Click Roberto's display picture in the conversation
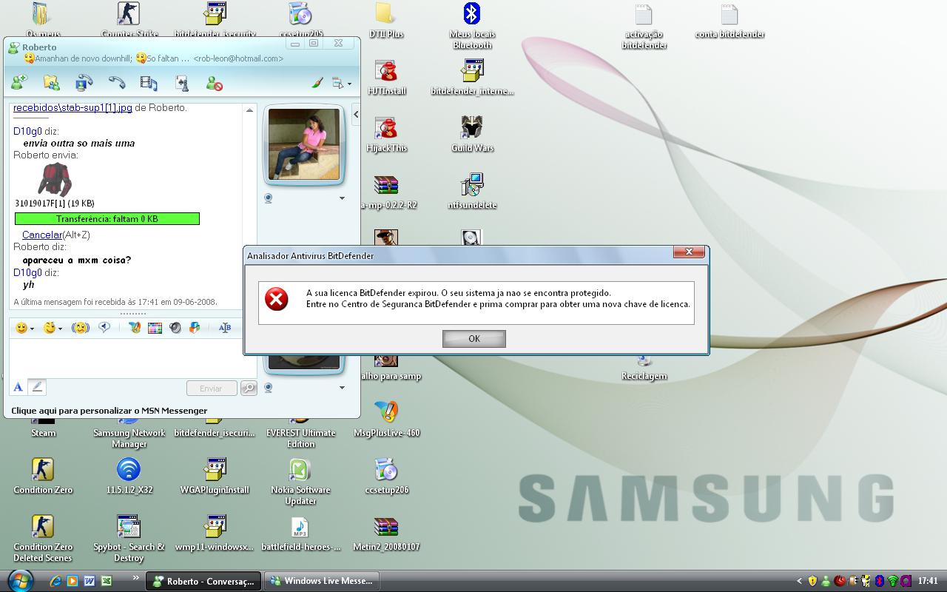Image resolution: width=947 pixels, height=592 pixels. tap(304, 144)
